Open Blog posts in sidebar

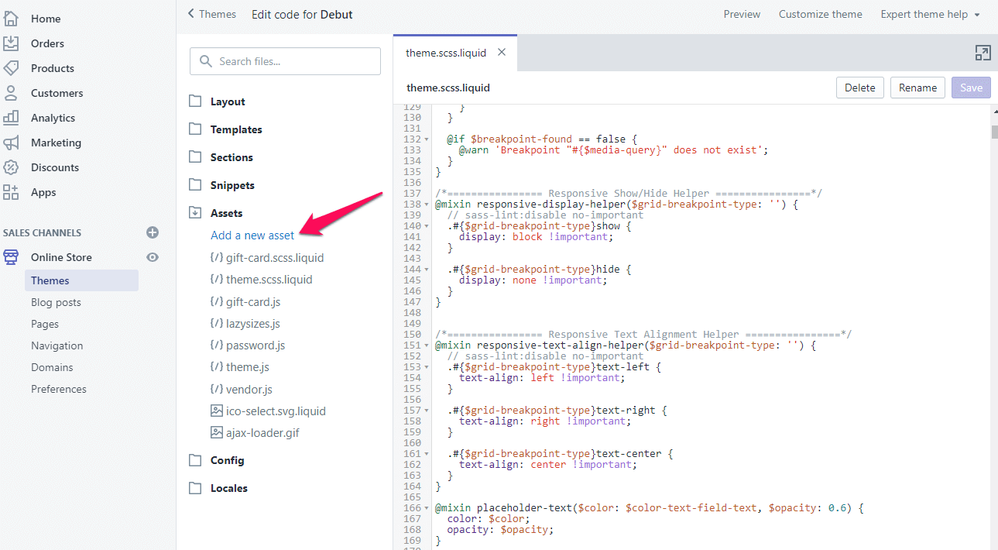click(x=56, y=302)
